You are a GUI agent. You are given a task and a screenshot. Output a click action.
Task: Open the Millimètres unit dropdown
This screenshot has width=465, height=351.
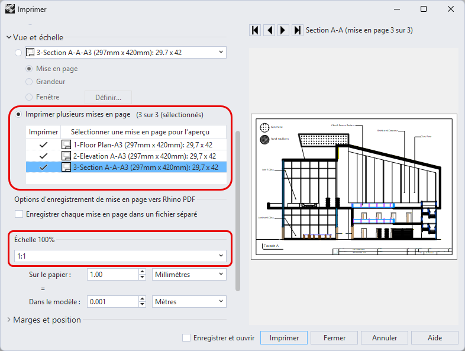point(189,275)
